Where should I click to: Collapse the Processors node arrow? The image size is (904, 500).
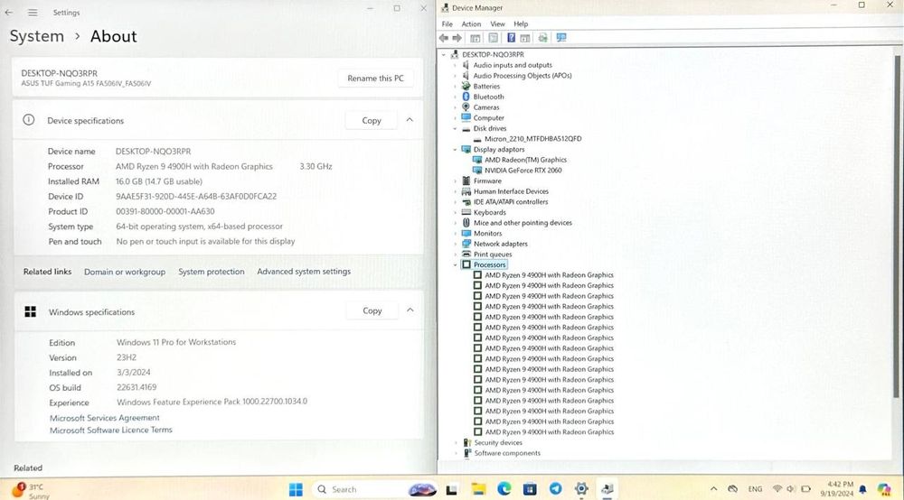point(455,264)
